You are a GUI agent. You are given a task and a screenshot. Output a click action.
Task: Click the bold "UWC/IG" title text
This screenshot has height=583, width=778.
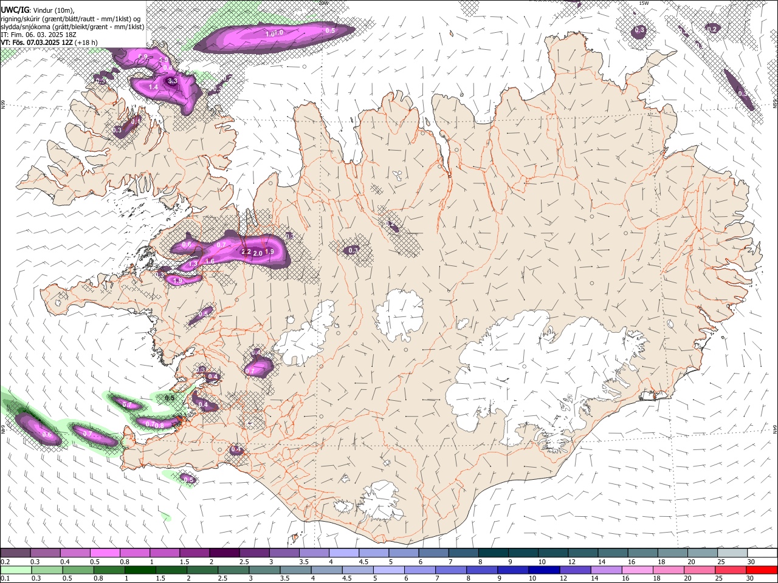[15, 10]
